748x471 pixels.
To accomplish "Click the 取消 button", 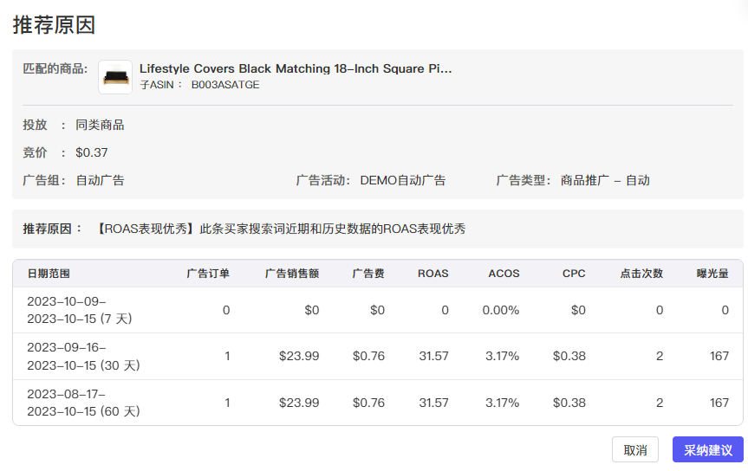I will coord(635,449).
